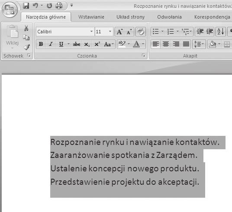Open the line spacing menu
232x212 pixels.
199,44
